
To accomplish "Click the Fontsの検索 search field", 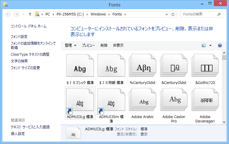I will tap(202, 14).
